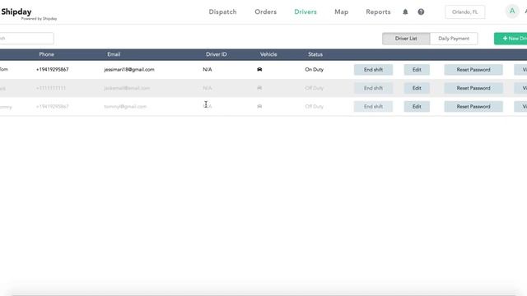The width and height of the screenshot is (527, 296).
Task: Click the Email column header
Action: (x=114, y=54)
